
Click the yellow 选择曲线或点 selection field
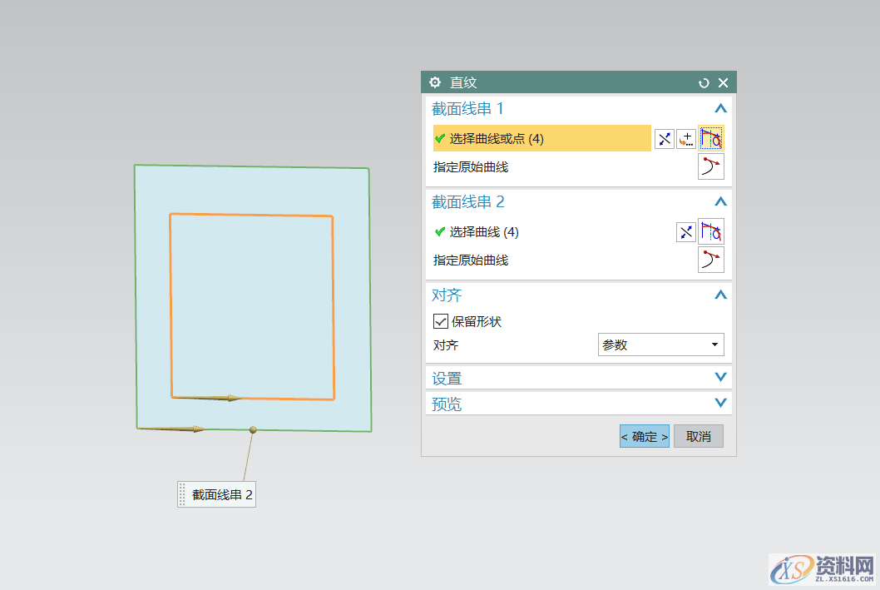tap(541, 138)
